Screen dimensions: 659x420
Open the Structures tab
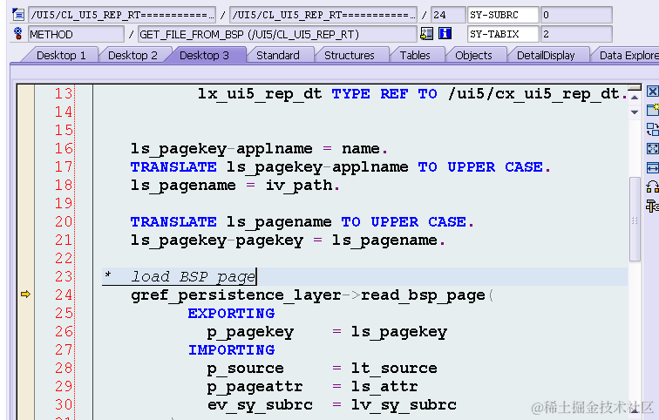click(x=350, y=56)
